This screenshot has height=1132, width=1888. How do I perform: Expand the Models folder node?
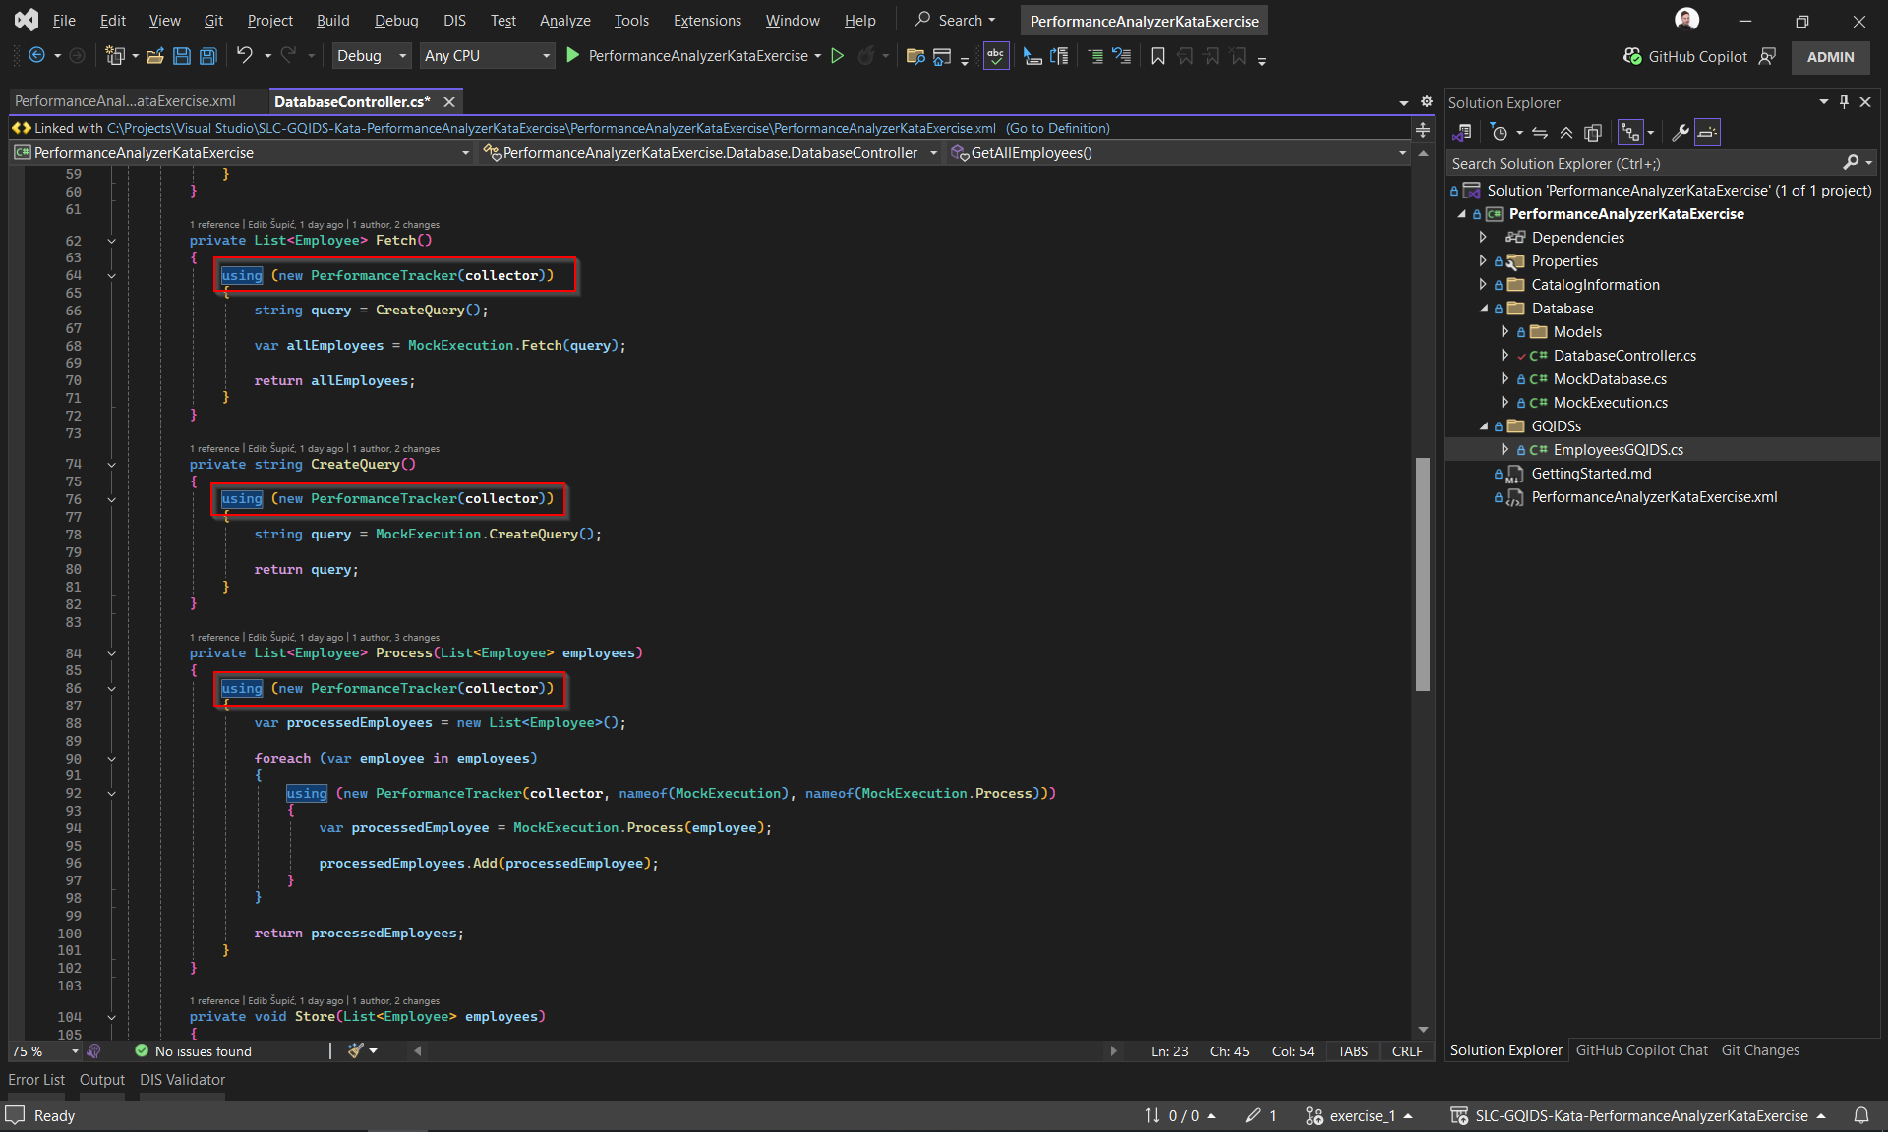1504,332
